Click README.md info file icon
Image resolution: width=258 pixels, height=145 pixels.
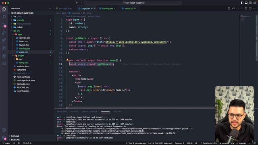click(x=15, y=87)
